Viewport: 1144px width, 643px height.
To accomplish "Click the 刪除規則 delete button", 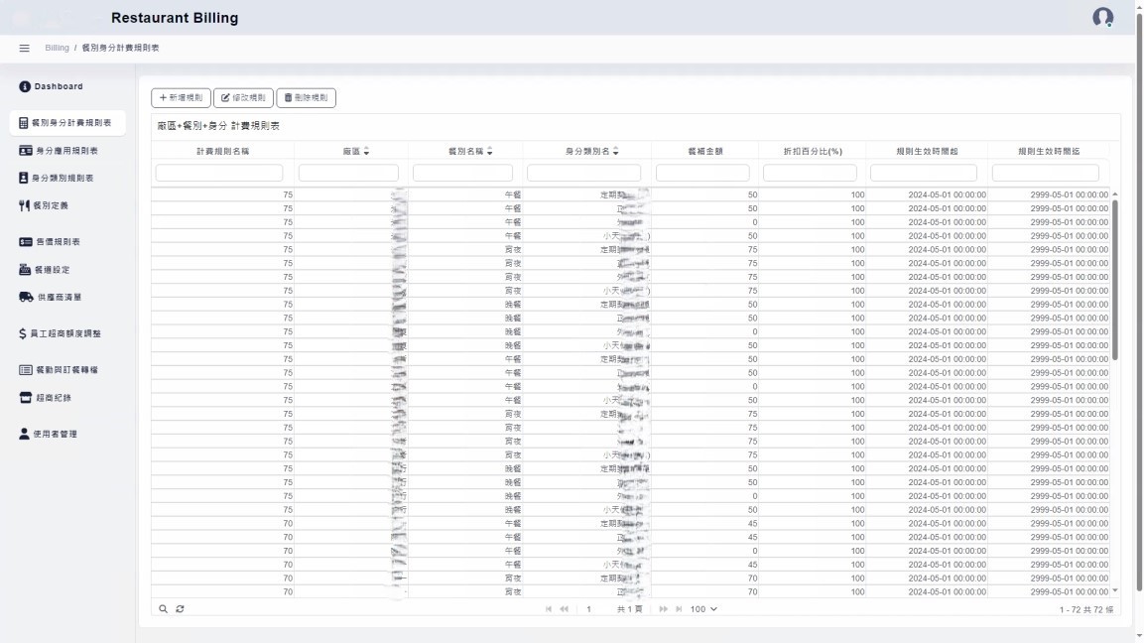I will [x=306, y=98].
